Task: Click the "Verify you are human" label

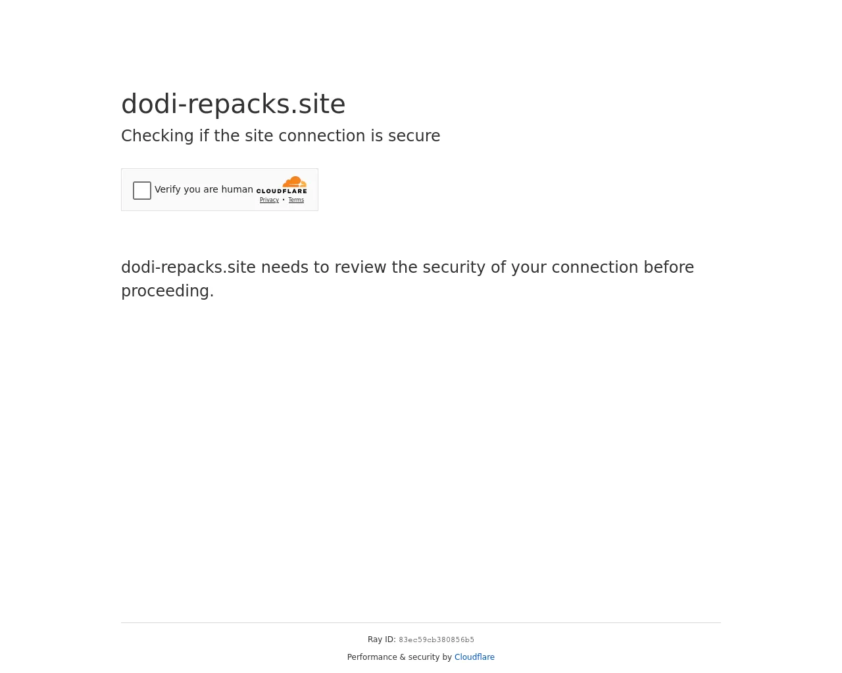Action: 204,189
